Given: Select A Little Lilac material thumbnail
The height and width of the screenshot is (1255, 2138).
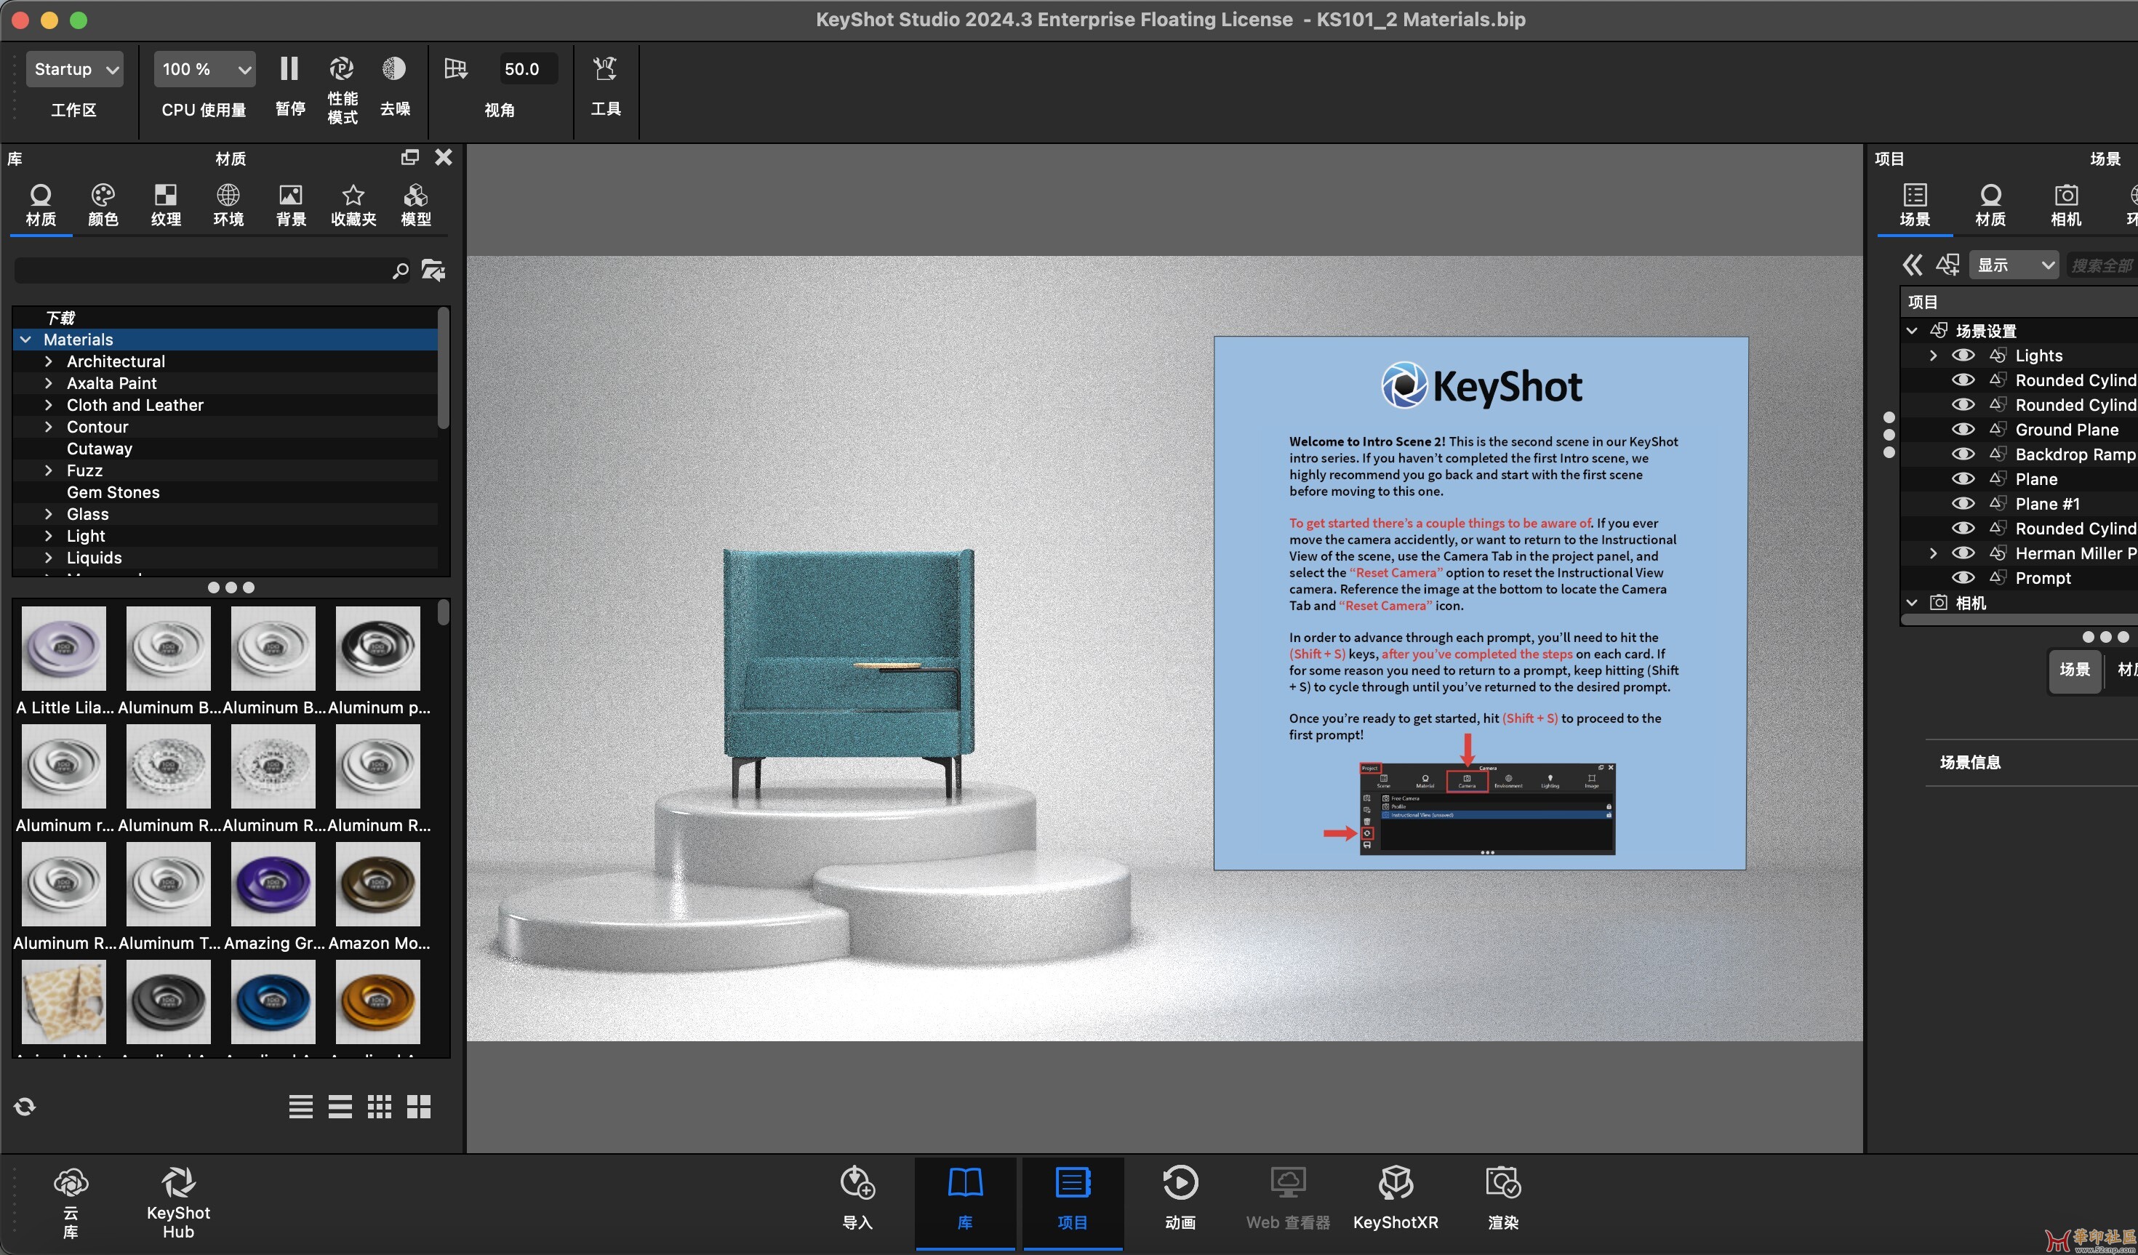Looking at the screenshot, I should 64,647.
